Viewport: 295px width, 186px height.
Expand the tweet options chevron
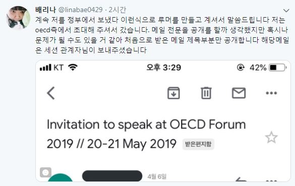[286, 11]
